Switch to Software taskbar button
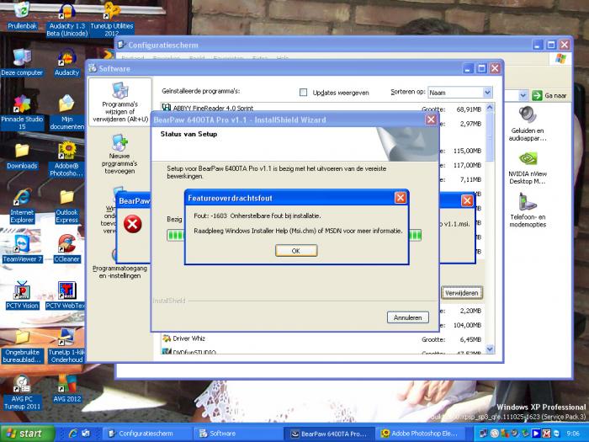Screen dimensions: 589x442 pos(237,434)
